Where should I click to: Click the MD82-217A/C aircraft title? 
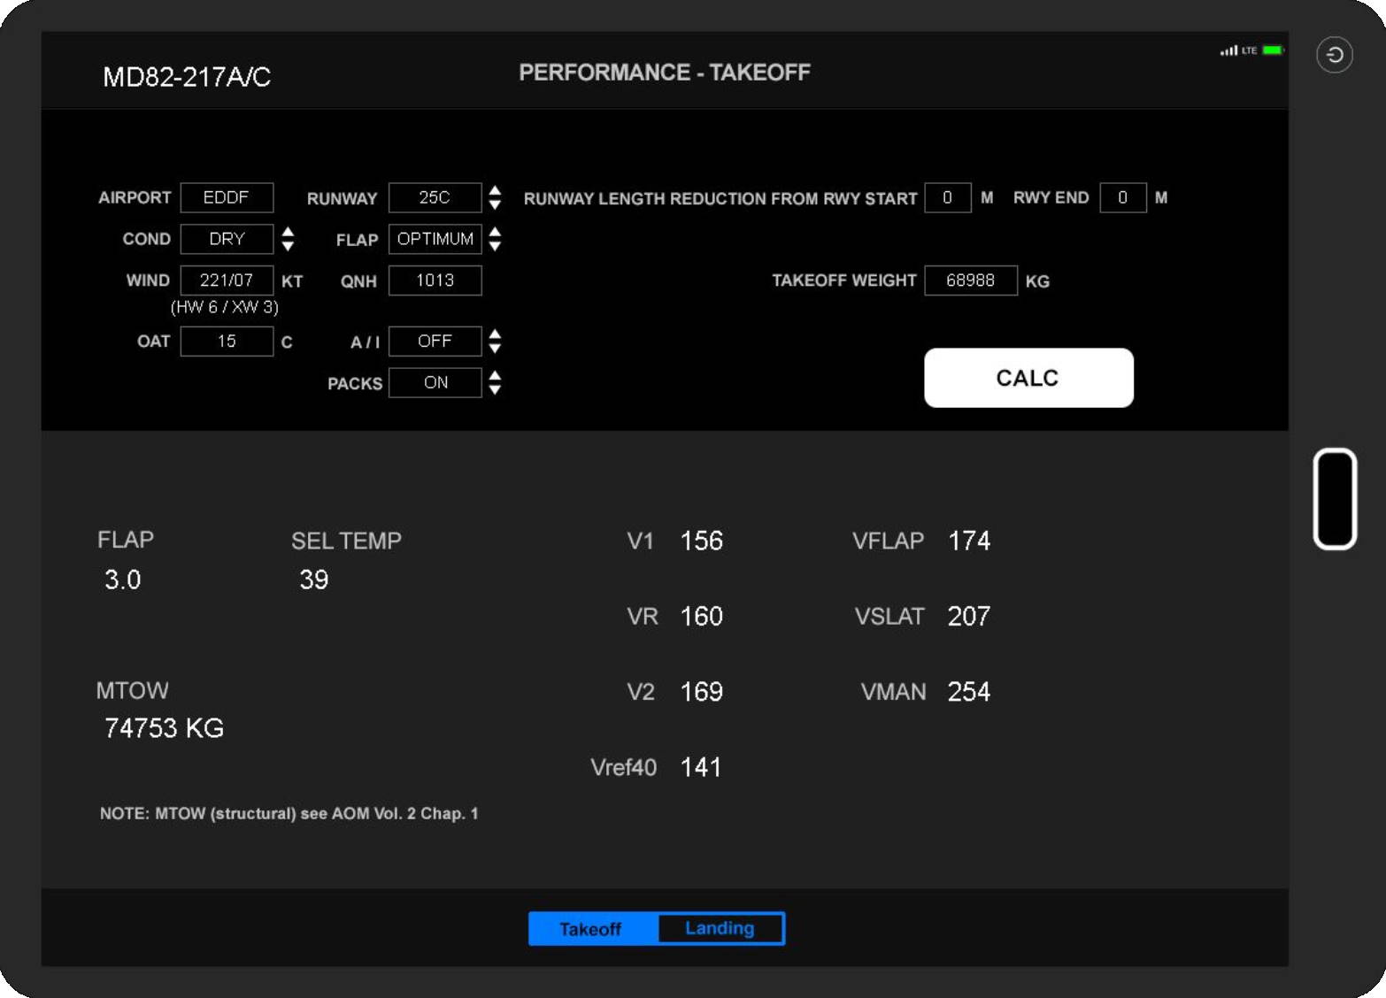tap(187, 77)
